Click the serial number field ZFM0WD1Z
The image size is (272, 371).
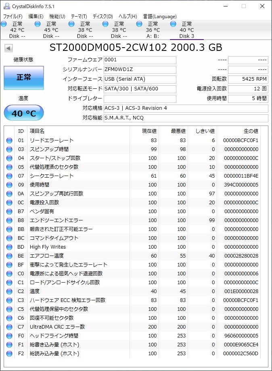140,69
